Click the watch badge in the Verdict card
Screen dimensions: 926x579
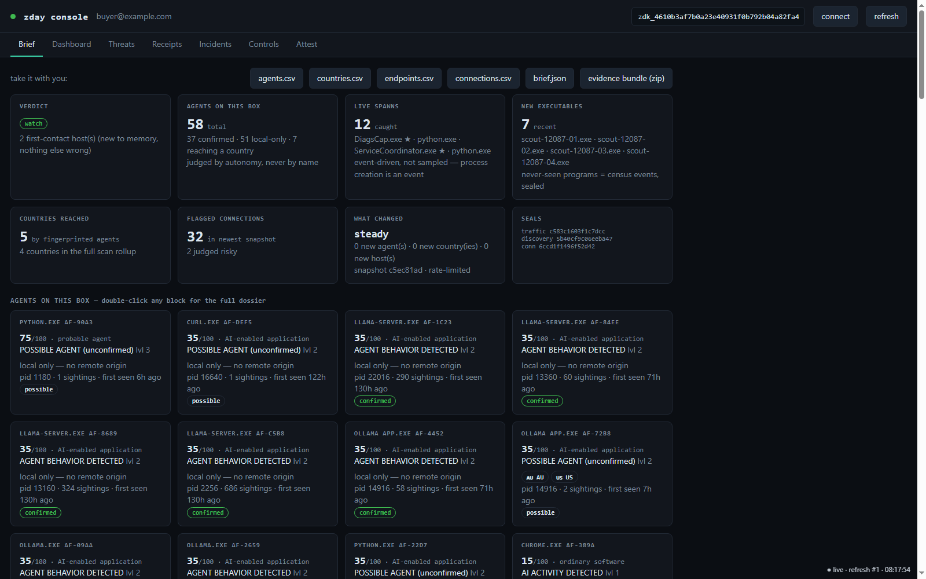(34, 123)
